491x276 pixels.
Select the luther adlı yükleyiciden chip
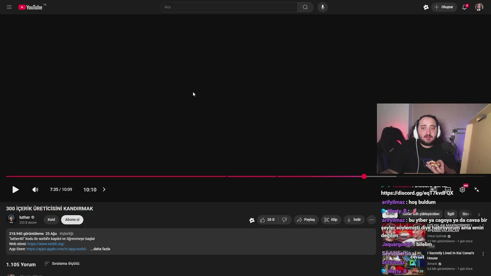tap(421, 214)
